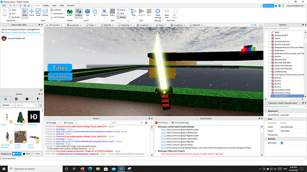
Task: Click the Inventory button in viewport
Action: pos(60,77)
